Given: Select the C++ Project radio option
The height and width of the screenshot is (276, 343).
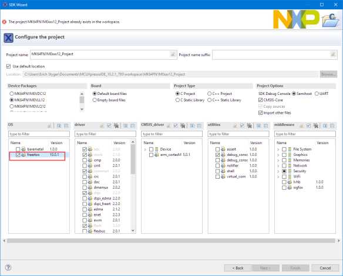Looking at the screenshot, I should [209, 94].
